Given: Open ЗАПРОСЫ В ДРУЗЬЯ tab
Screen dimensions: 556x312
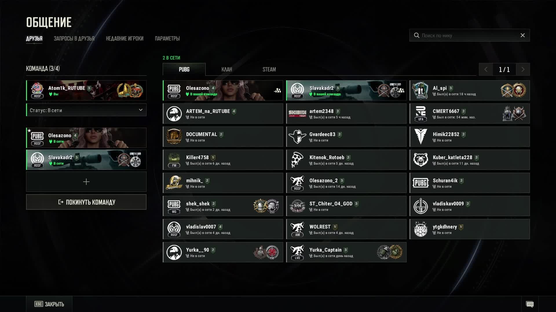Looking at the screenshot, I should point(74,38).
